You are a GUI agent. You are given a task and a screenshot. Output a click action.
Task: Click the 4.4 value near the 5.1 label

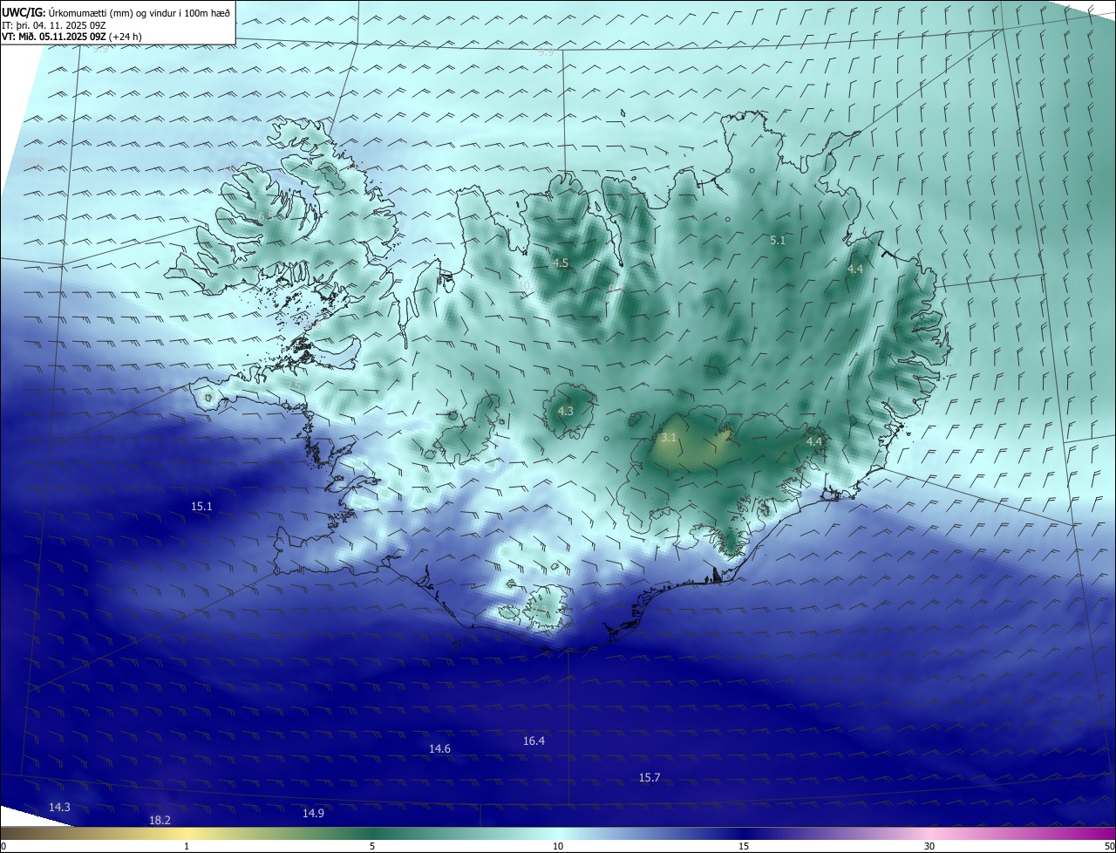[x=855, y=270]
